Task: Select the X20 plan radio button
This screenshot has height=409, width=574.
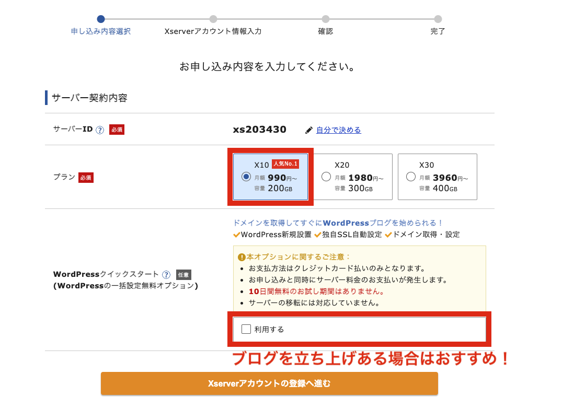Action: (x=326, y=177)
